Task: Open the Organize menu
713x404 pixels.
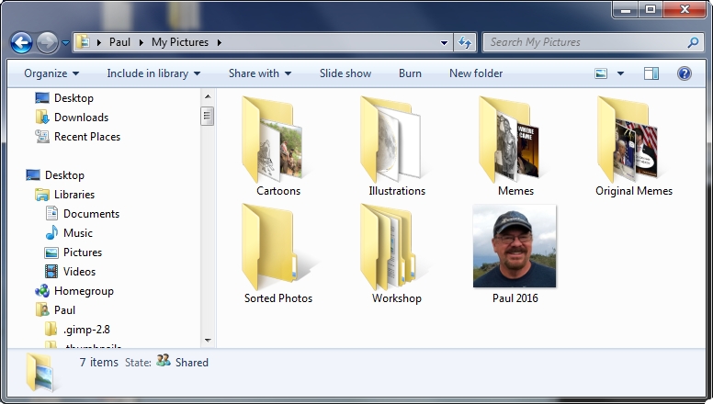Action: click(51, 73)
